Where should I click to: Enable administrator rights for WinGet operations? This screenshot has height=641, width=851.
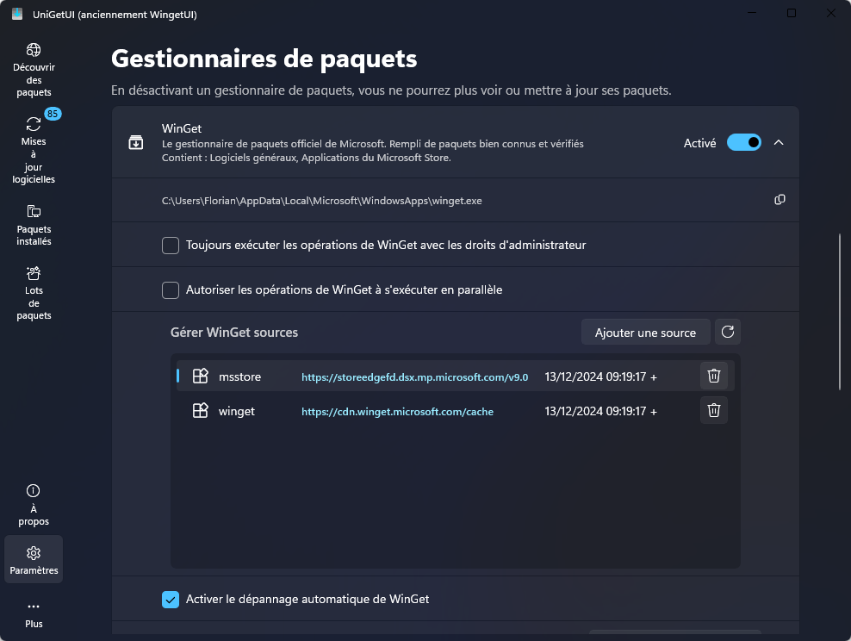click(x=170, y=246)
